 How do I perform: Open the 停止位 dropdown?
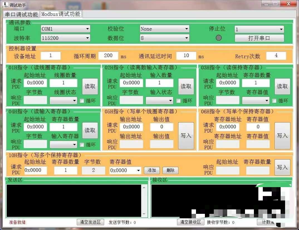pos(259,29)
